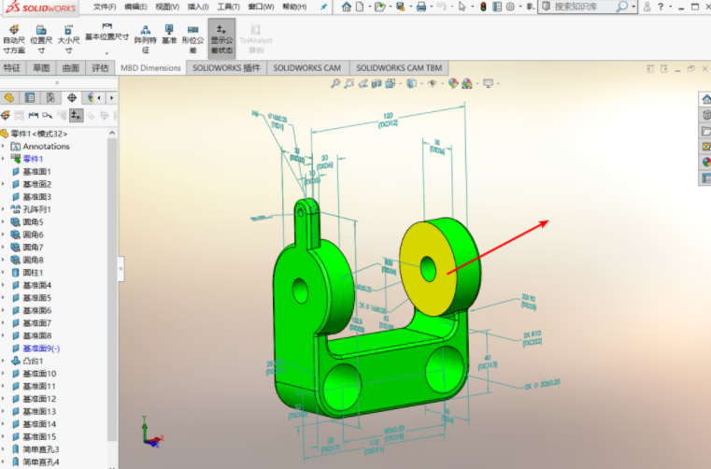711x469 pixels.
Task: Click the 基本位置尺寸 basic location dimension tool
Action: [x=107, y=33]
